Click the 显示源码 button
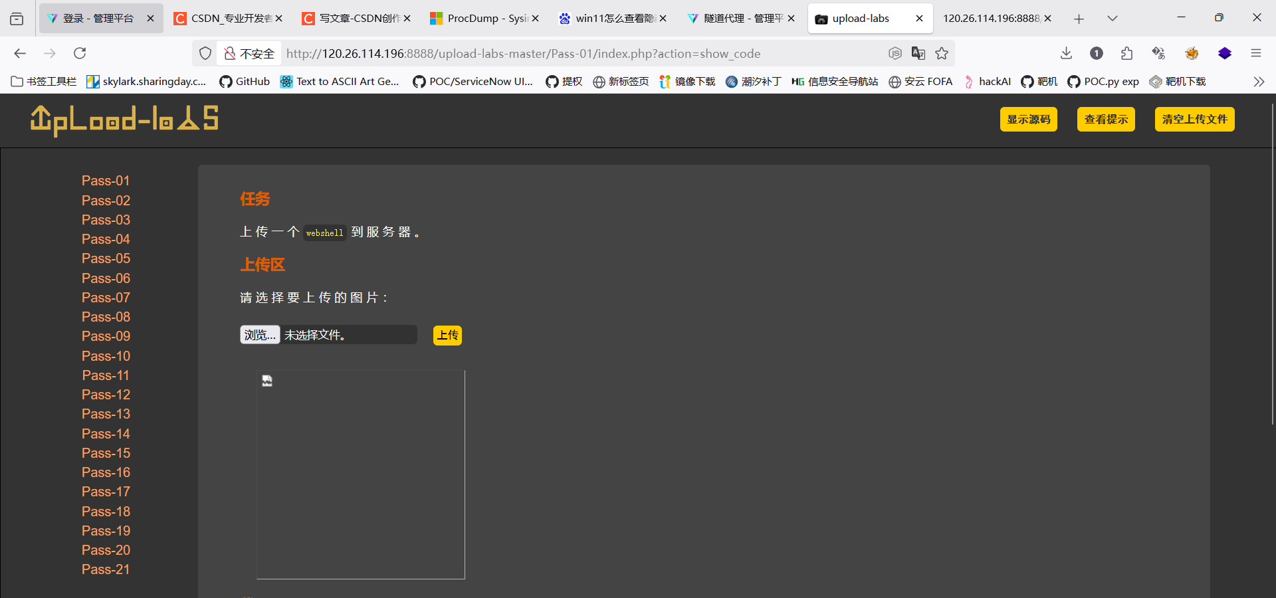The width and height of the screenshot is (1276, 598). 1028,120
